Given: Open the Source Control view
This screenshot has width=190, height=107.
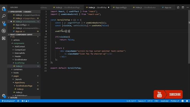Looking at the screenshot, I should (4, 23).
